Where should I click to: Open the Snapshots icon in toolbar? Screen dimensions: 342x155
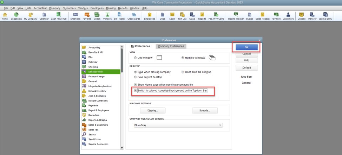coord(16,16)
